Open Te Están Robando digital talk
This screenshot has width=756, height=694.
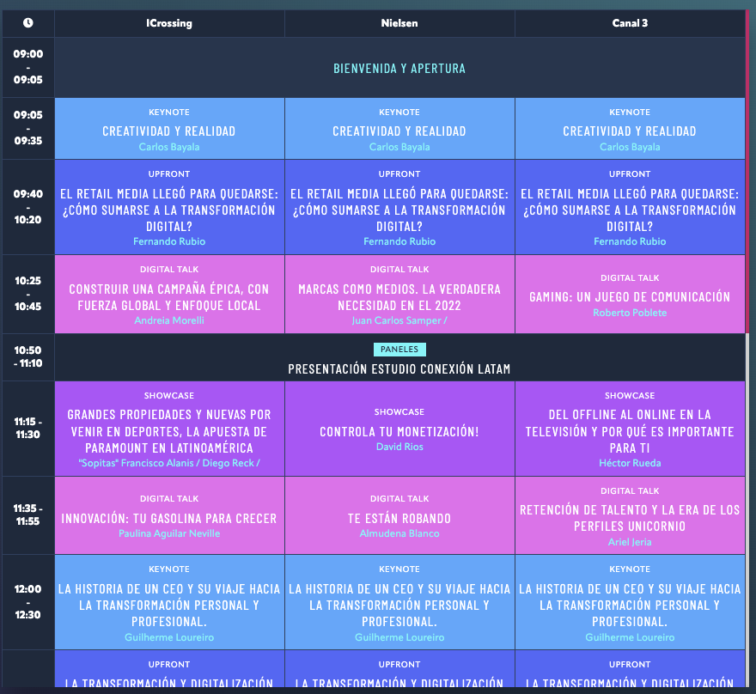(x=399, y=515)
